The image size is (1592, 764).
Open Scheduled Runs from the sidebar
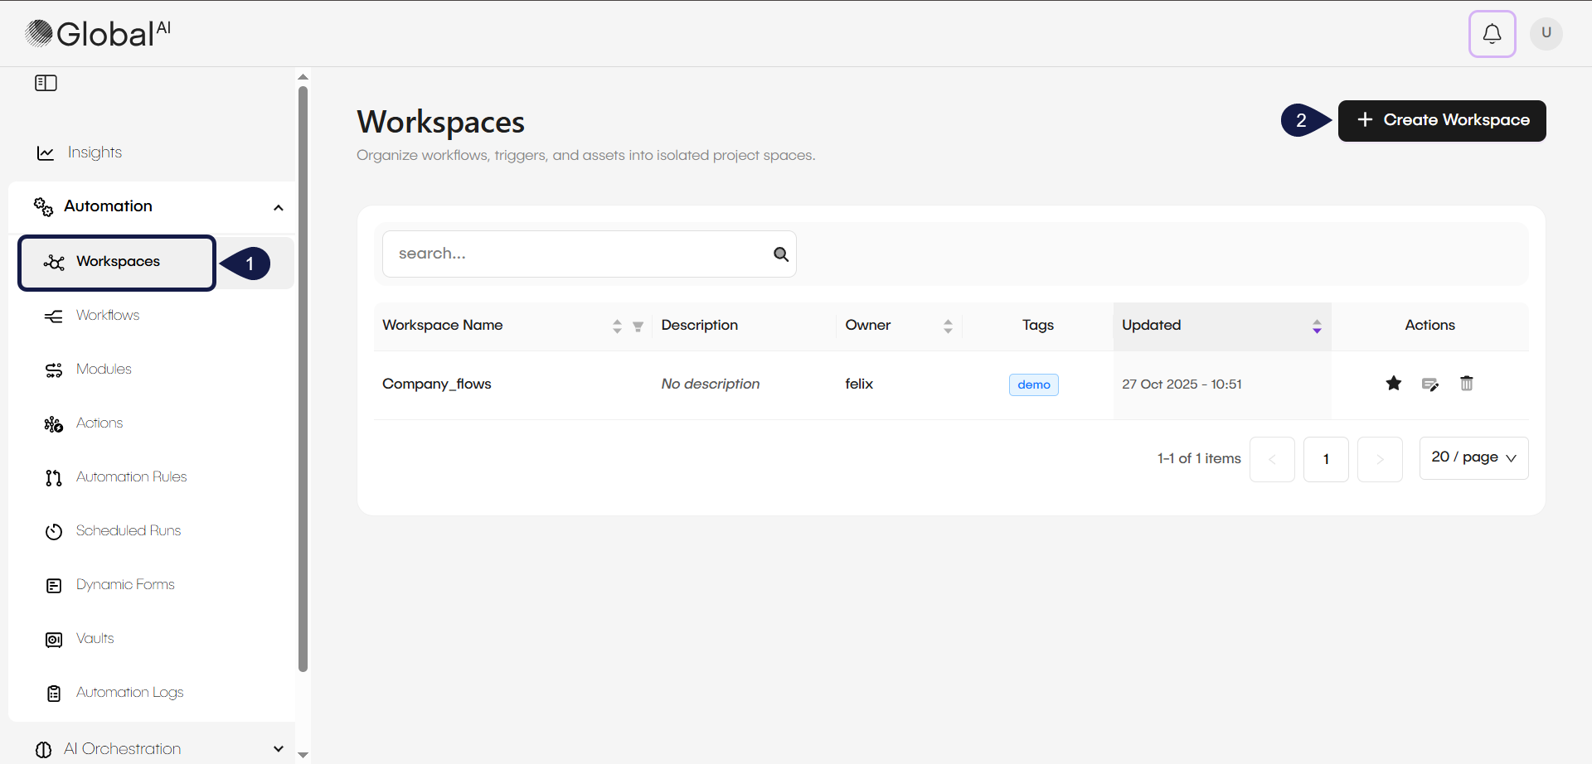[x=53, y=531]
